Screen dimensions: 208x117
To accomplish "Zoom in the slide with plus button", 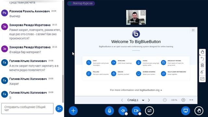I will pos(183,100).
